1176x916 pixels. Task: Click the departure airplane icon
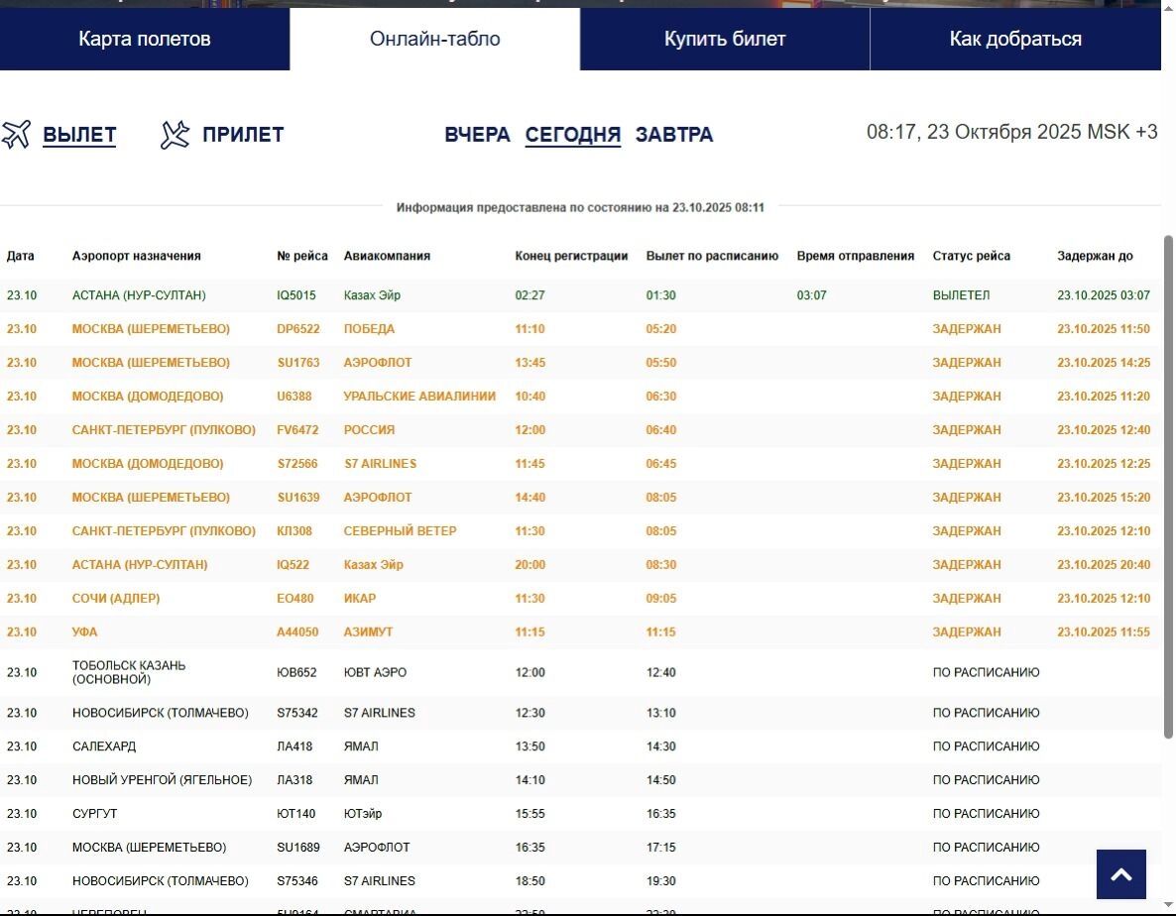tap(17, 135)
